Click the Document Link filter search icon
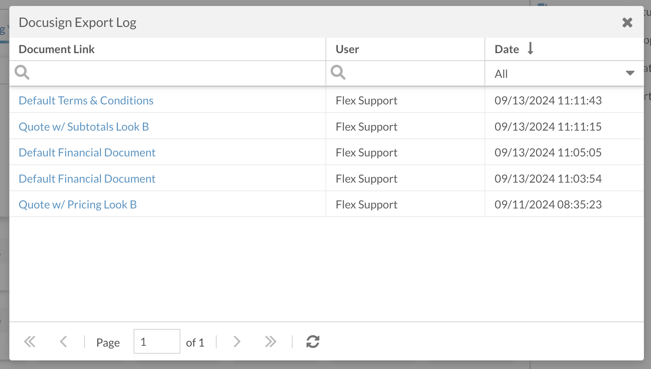This screenshot has width=651, height=369. [22, 72]
